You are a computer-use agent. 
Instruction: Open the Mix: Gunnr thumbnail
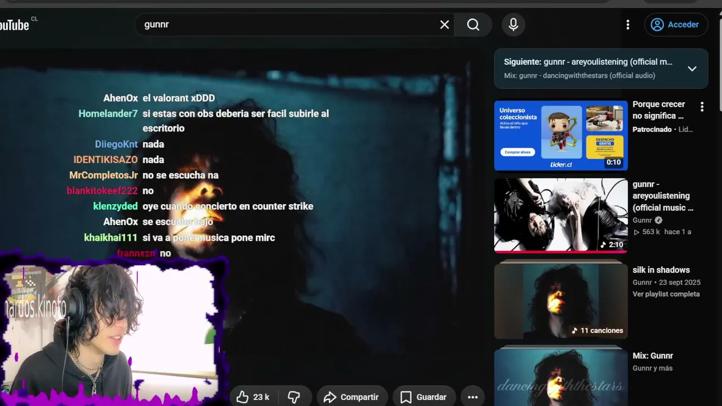pyautogui.click(x=561, y=376)
